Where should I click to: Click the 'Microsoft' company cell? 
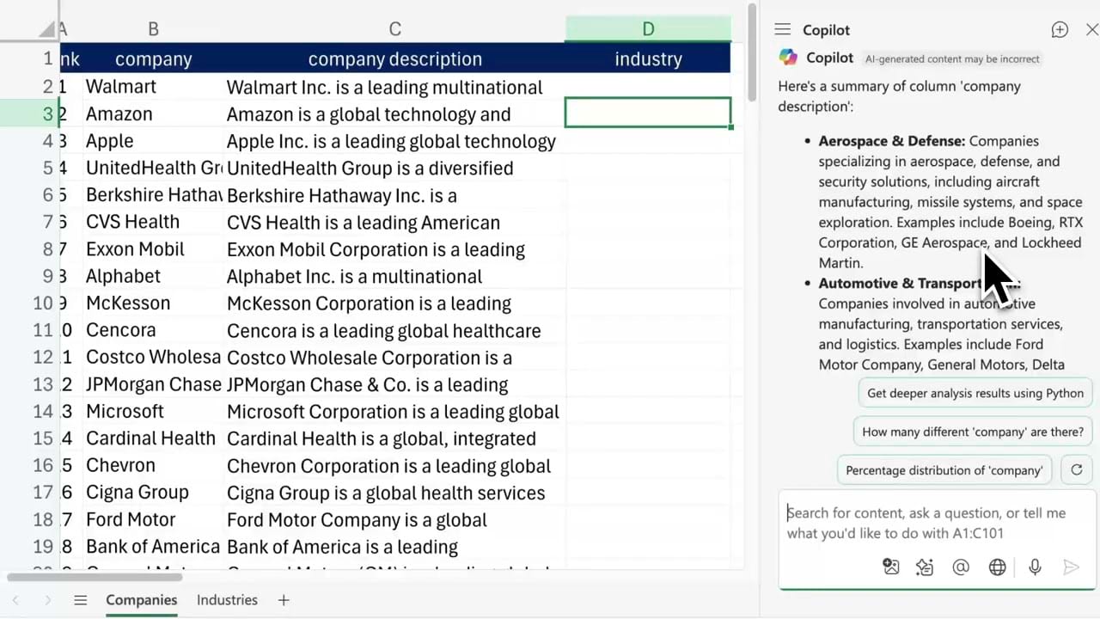tap(153, 411)
